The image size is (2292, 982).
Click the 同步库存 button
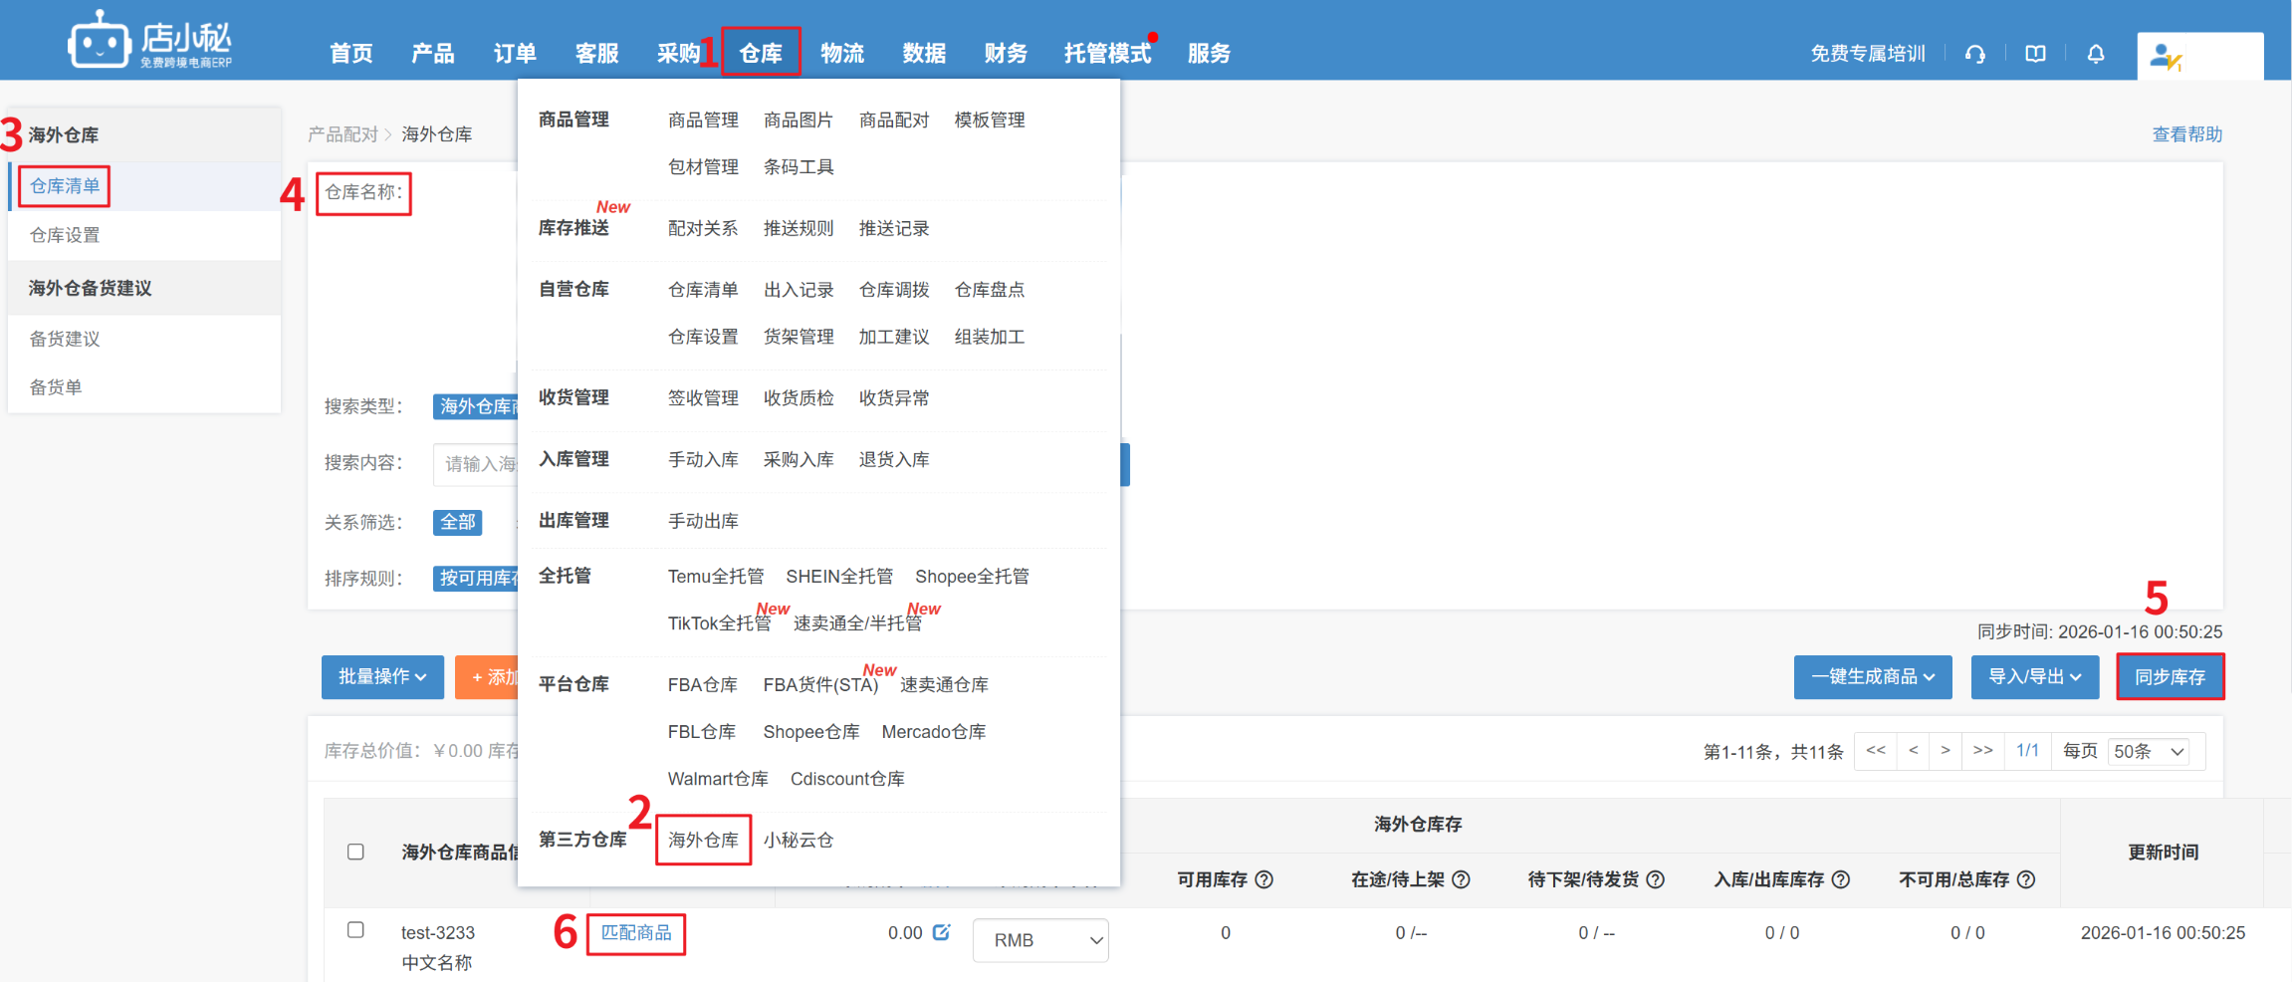click(2170, 677)
